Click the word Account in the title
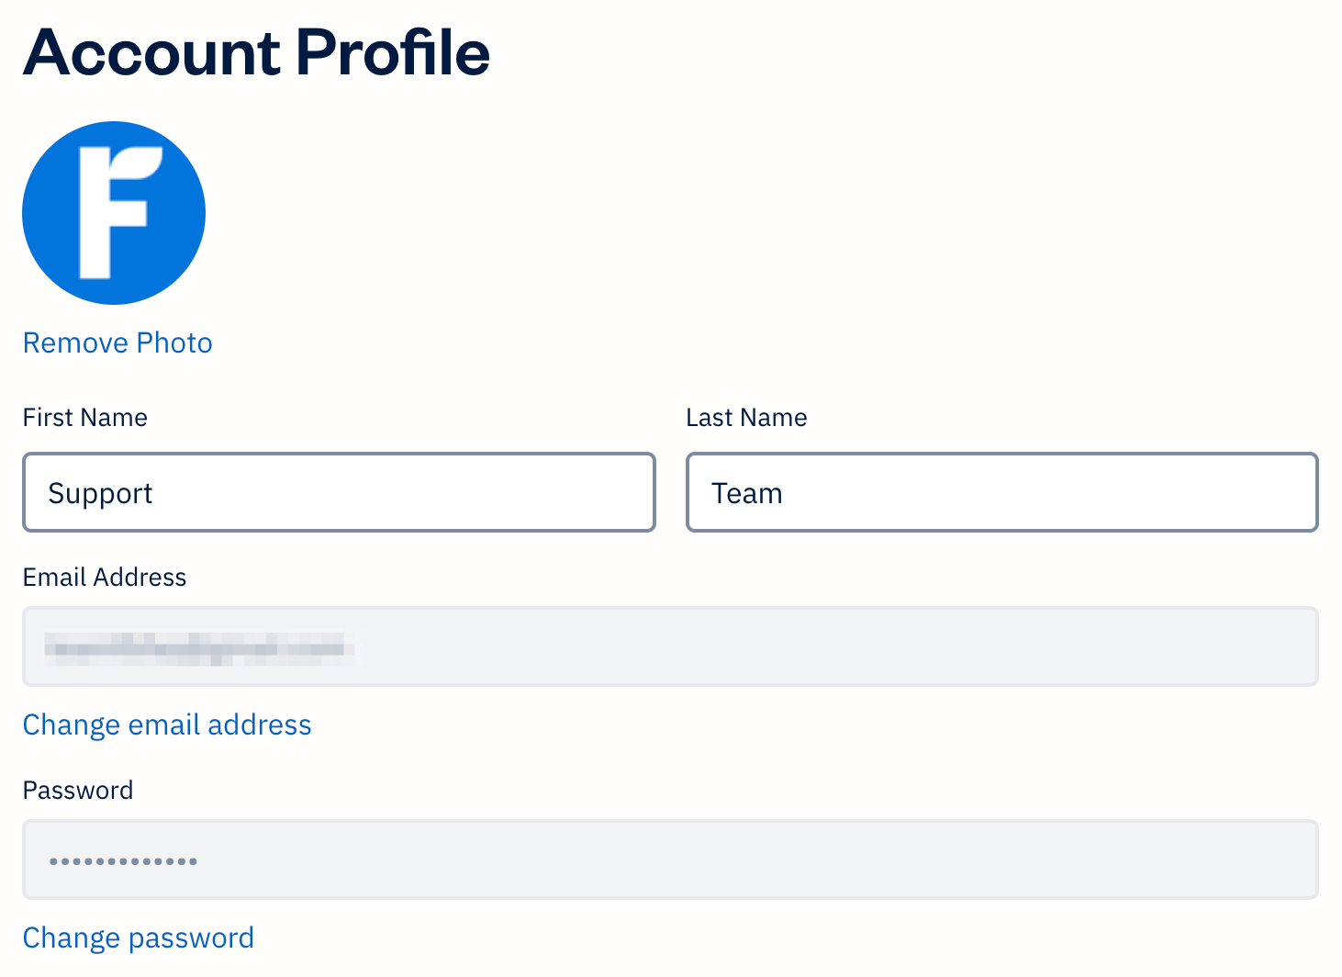The image size is (1342, 977). tap(151, 52)
